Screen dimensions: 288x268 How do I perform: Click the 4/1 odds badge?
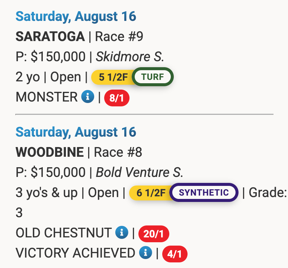tap(175, 255)
